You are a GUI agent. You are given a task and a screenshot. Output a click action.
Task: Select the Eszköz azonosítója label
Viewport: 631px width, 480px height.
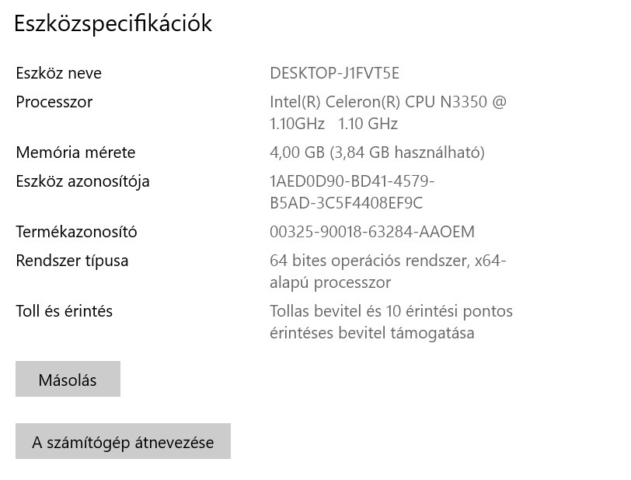point(82,181)
